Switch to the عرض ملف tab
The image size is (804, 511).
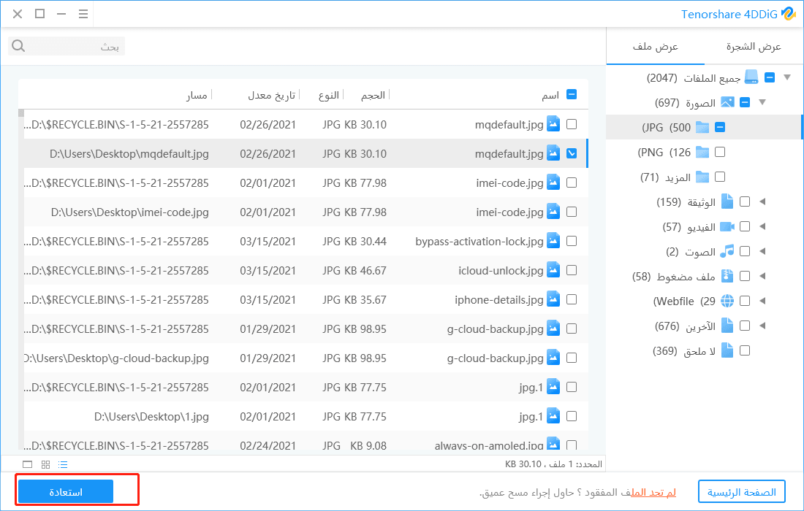coord(656,47)
